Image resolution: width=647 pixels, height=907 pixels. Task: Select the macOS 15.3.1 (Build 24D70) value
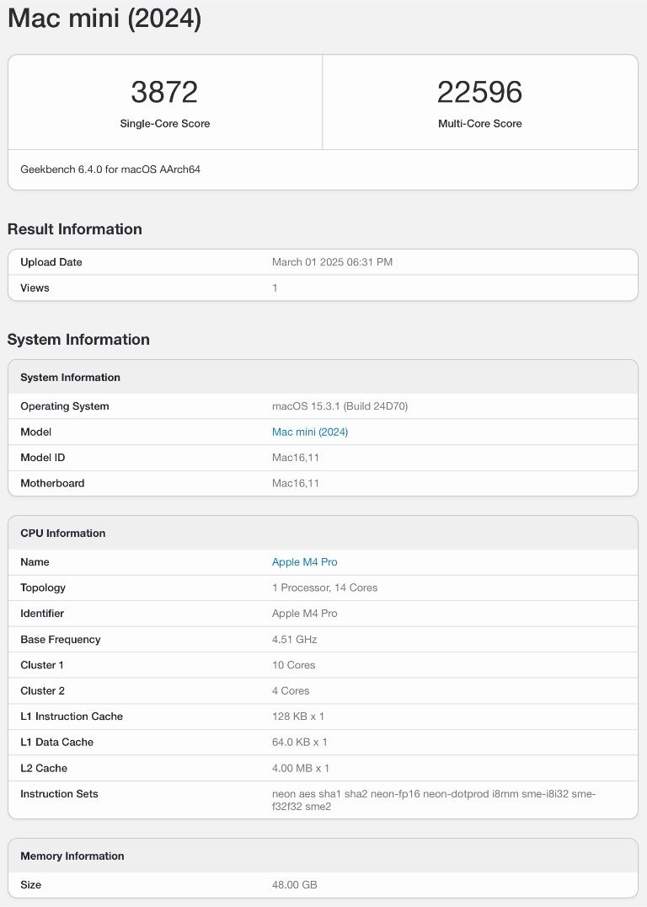340,406
